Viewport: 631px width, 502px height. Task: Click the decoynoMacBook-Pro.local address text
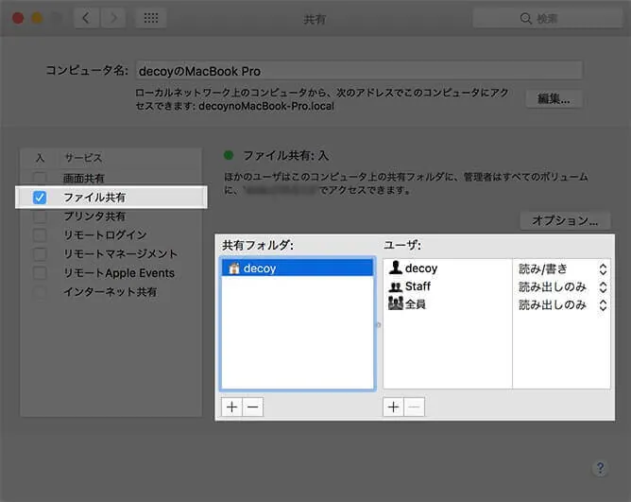(x=266, y=106)
